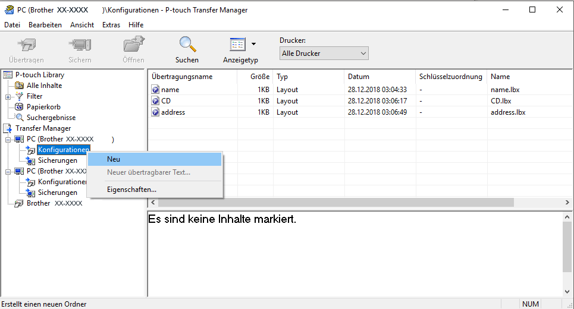Select Suchergebnisse in the tree
The height and width of the screenshot is (309, 574).
coord(51,118)
